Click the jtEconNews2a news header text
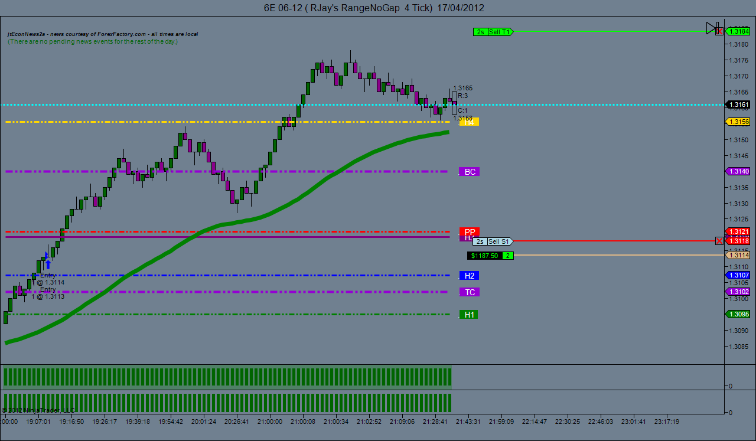 tap(103, 34)
